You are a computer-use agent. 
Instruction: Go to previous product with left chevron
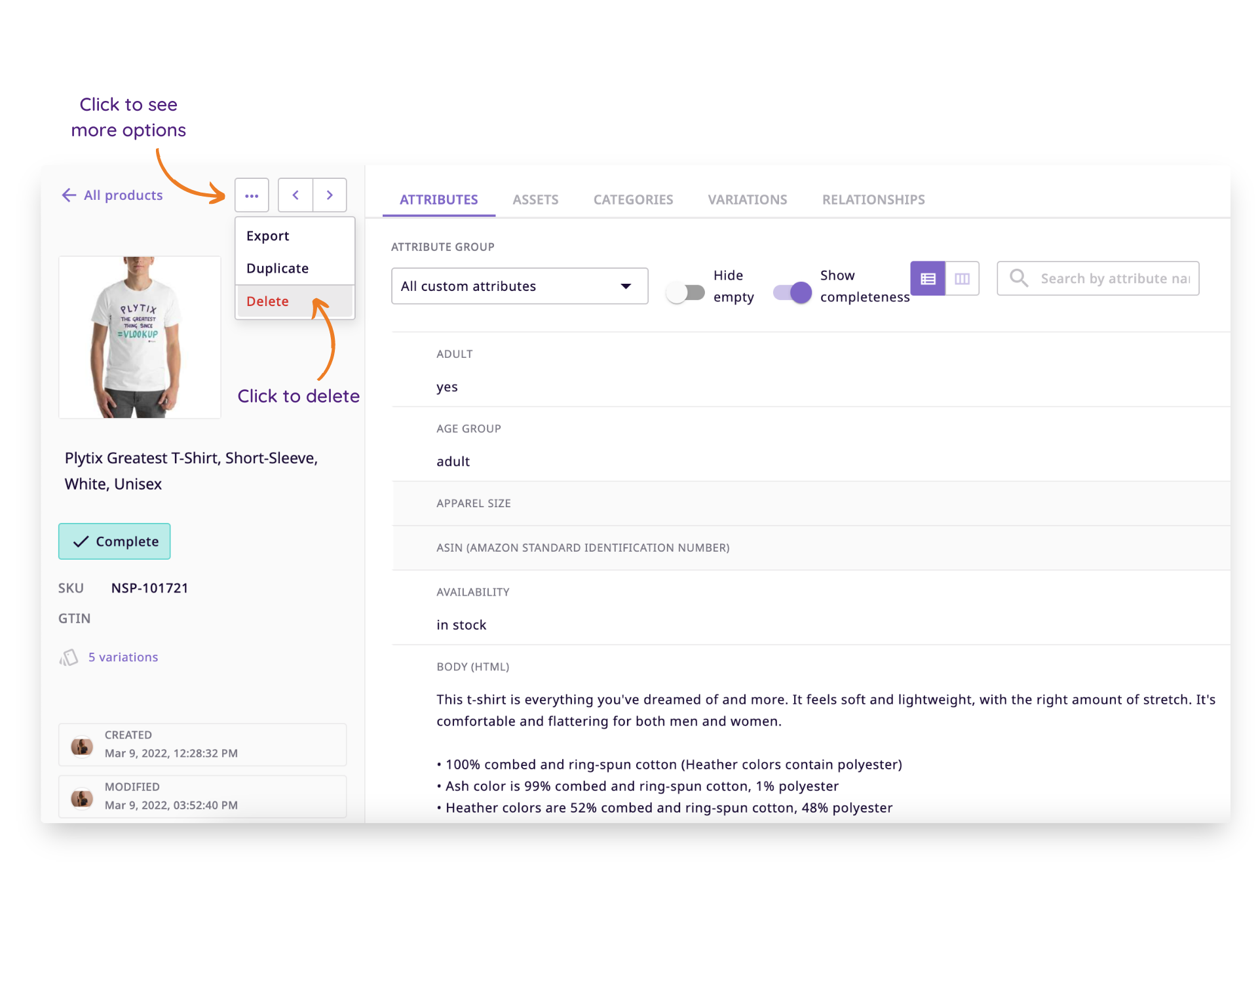[x=295, y=195]
